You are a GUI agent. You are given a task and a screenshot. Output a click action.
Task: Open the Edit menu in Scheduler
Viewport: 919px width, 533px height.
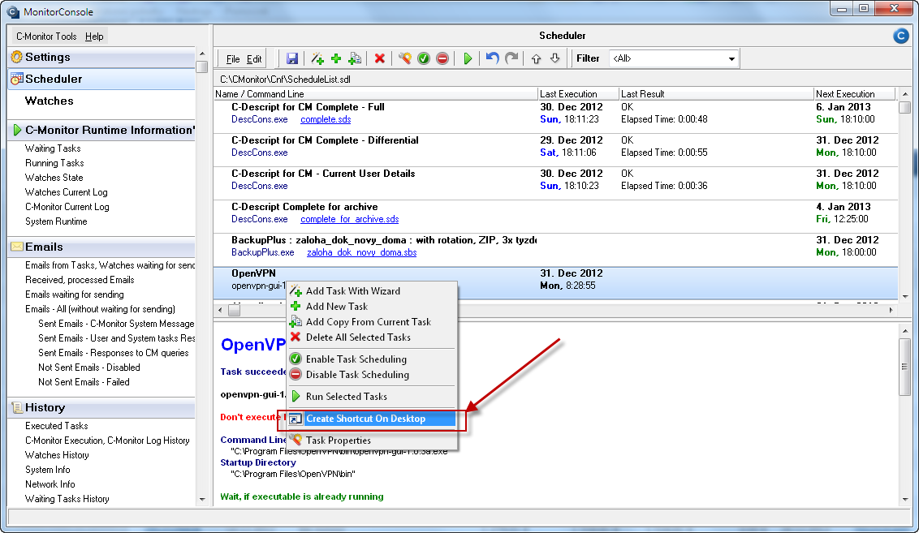click(254, 59)
